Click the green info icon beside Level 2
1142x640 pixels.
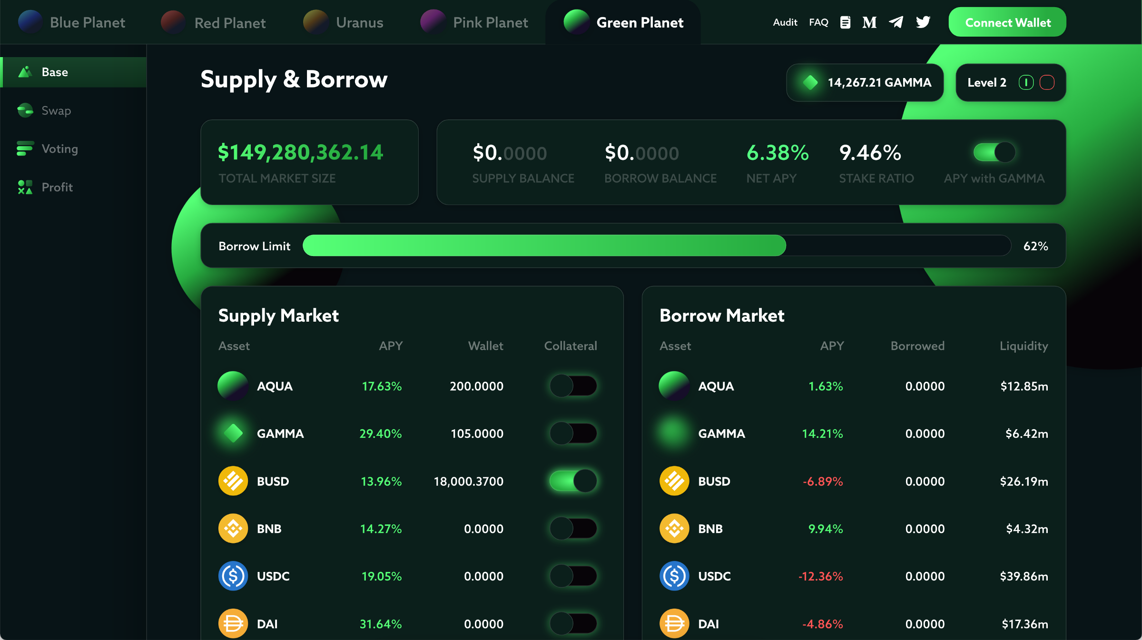click(1026, 82)
